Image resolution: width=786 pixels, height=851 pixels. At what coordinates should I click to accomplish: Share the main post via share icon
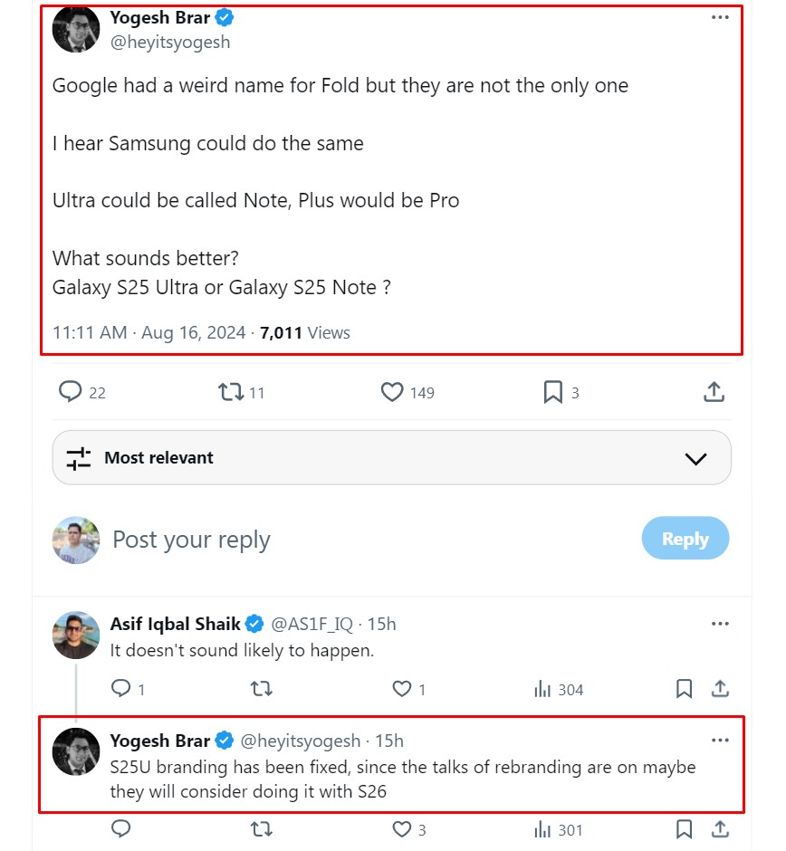714,392
